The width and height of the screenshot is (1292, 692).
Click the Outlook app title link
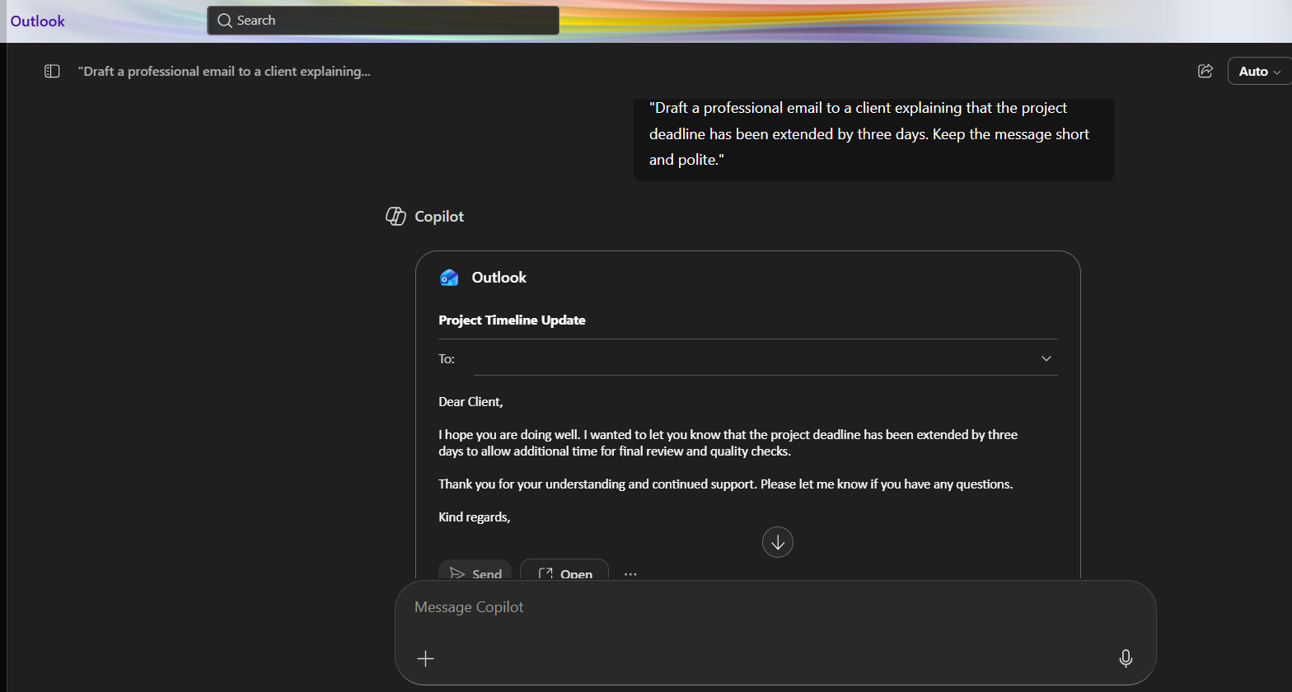[38, 21]
